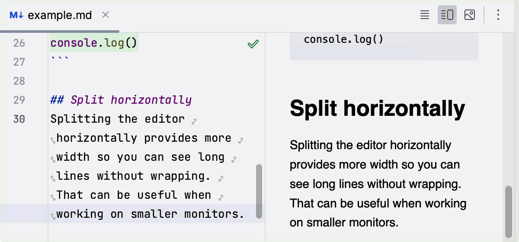Viewport: 519px width, 242px height.
Task: Click line number 26 in gutter
Action: (x=19, y=43)
